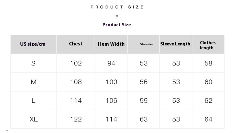Click the Chest column header
Viewport: 234px width, 133px height.
[76, 45]
